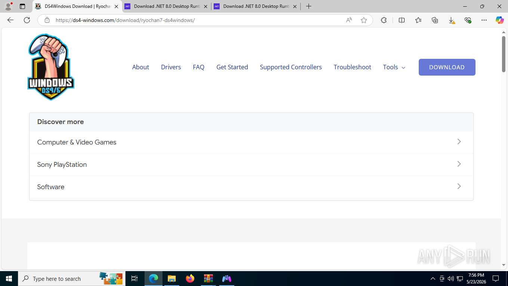Open the Edge profile icon
The image size is (508, 286).
[8, 6]
